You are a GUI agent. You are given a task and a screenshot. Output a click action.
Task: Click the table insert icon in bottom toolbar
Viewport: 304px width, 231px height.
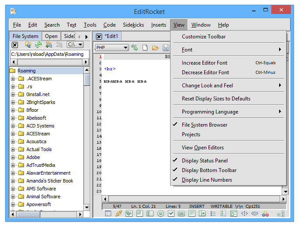[x=108, y=214]
